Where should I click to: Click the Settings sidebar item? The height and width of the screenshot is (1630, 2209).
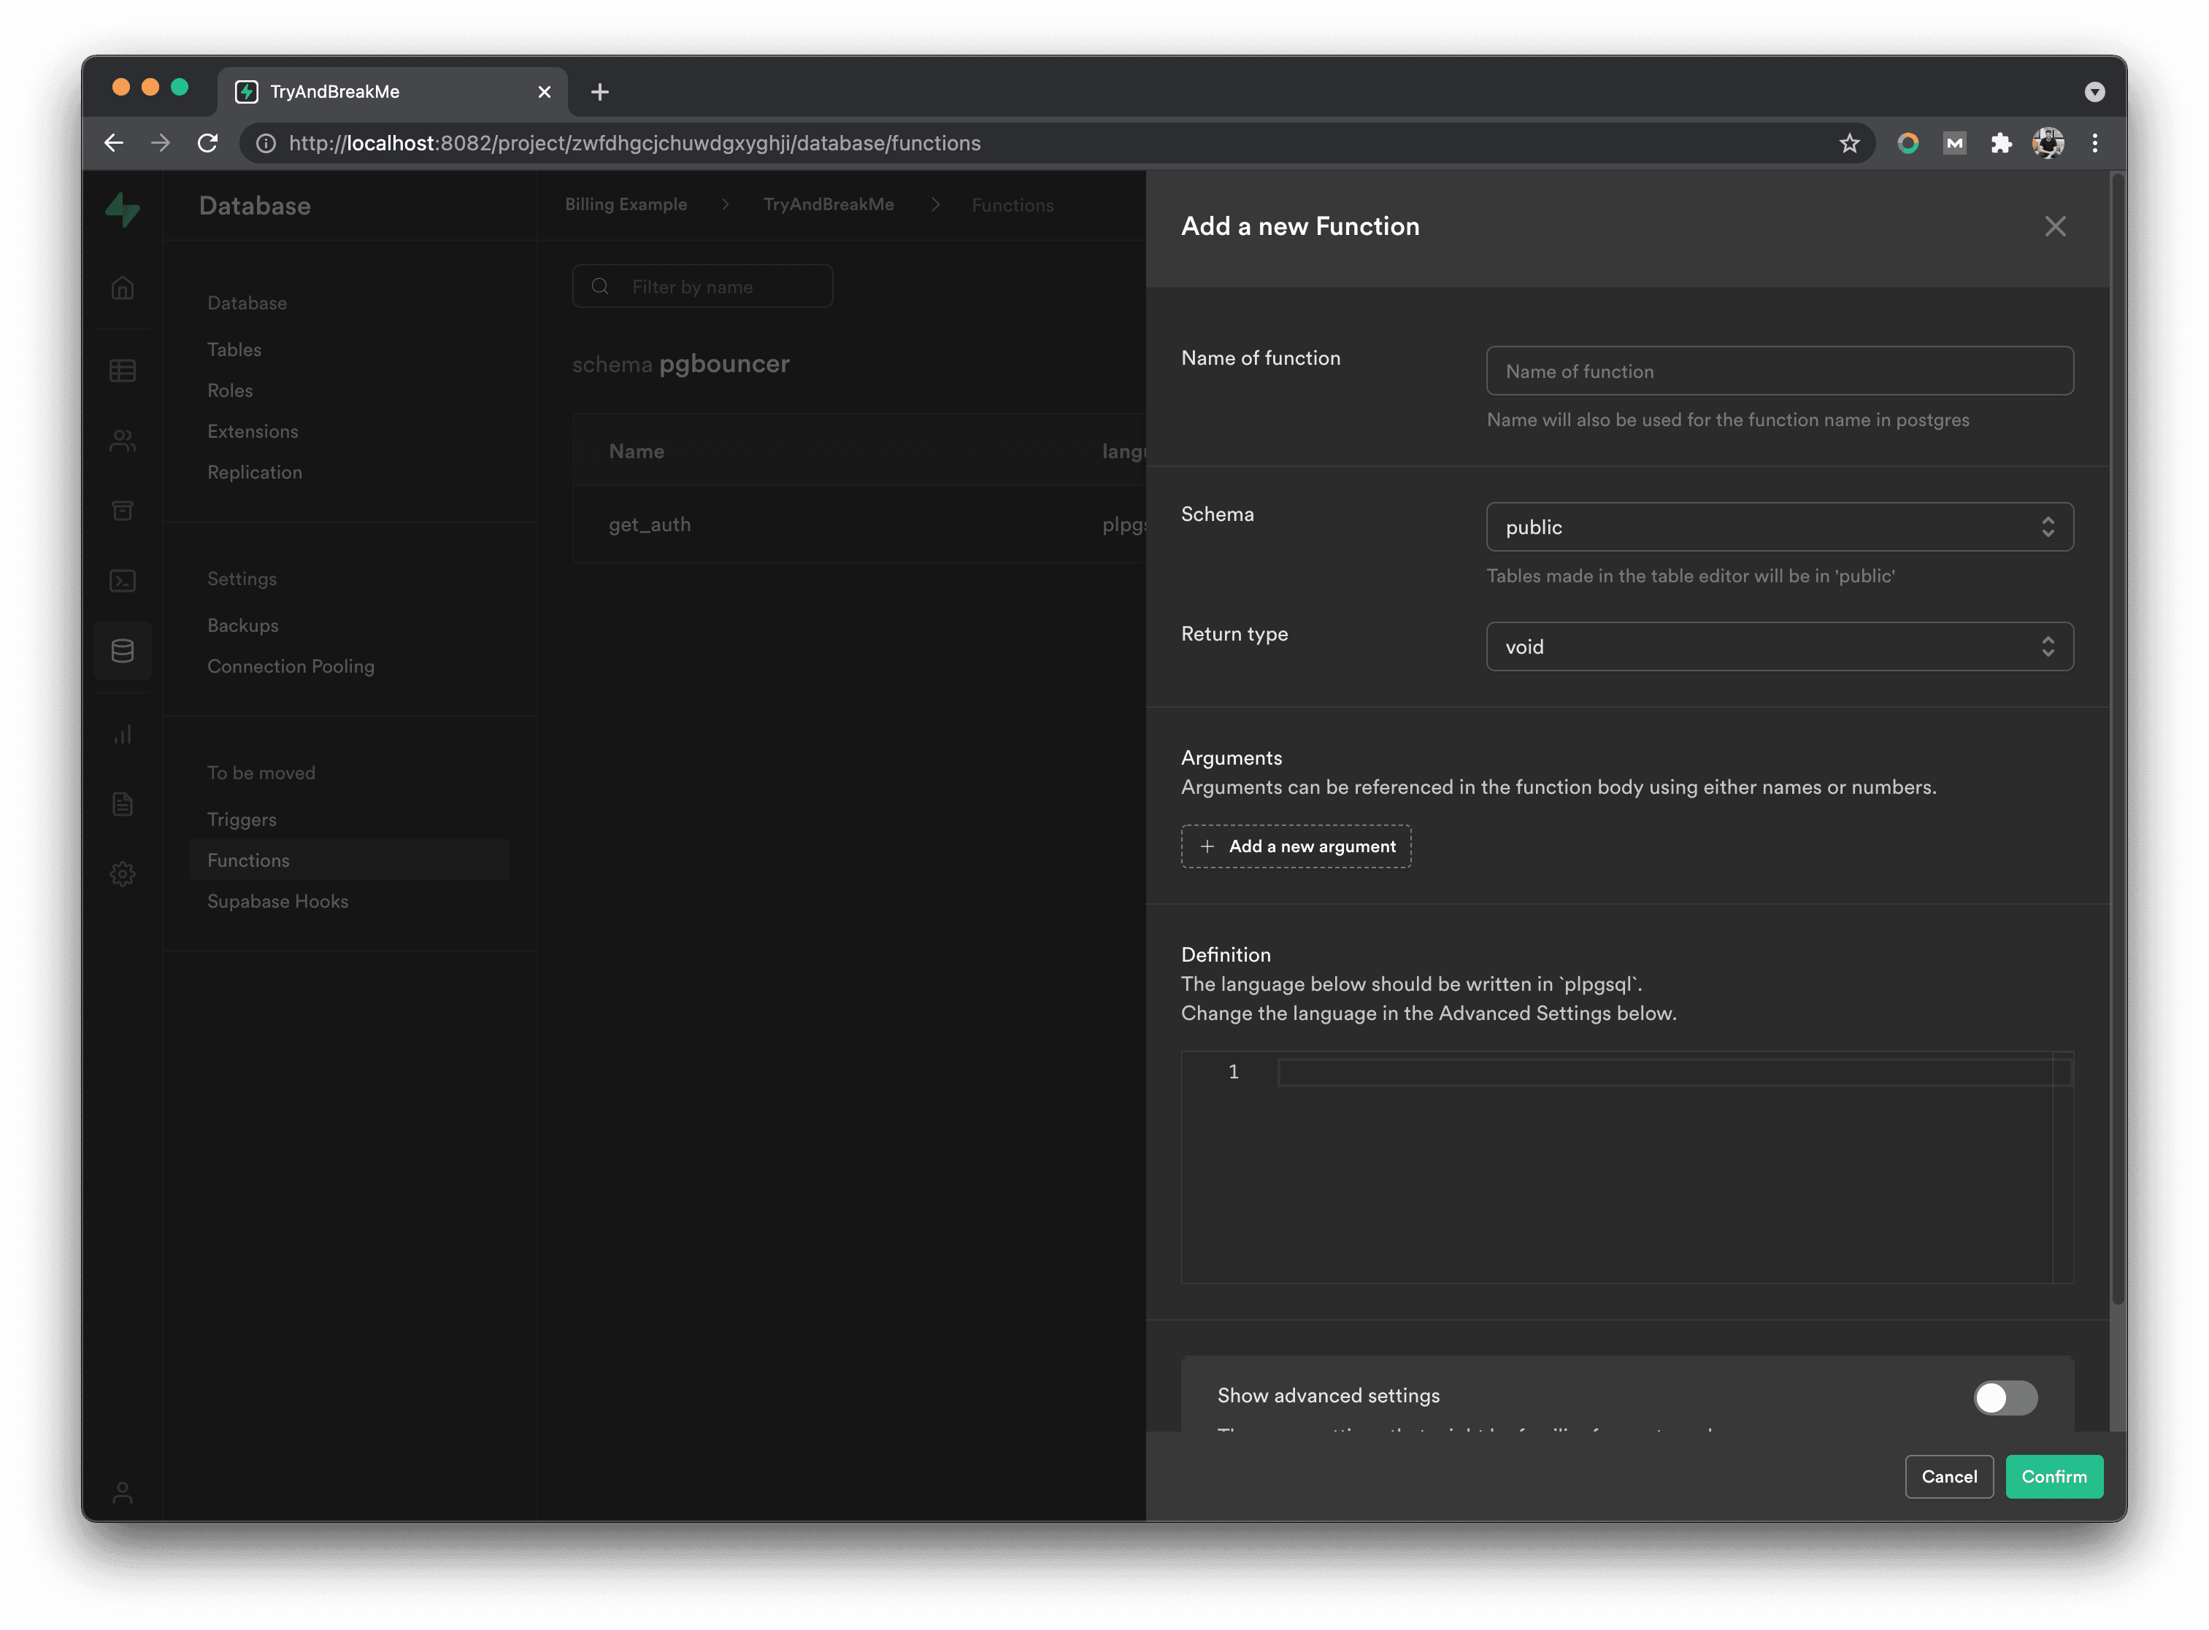240,578
